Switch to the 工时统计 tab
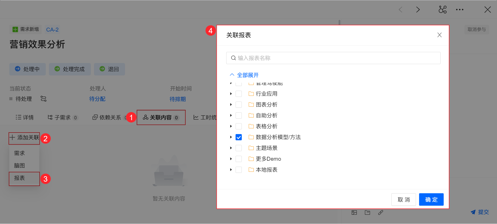Screen dimensions: 497x224 point(205,118)
